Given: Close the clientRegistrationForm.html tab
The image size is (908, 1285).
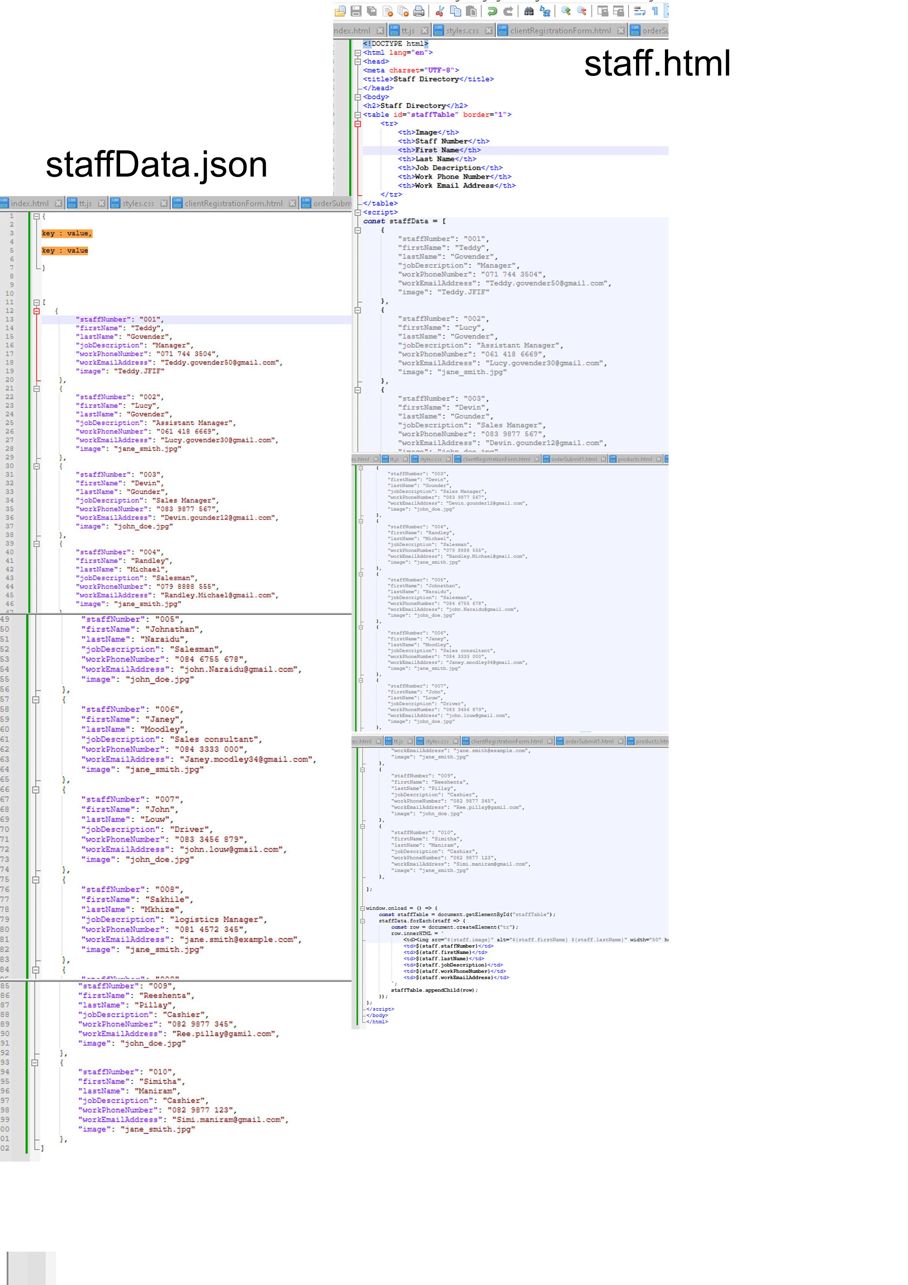Looking at the screenshot, I should coord(621,31).
